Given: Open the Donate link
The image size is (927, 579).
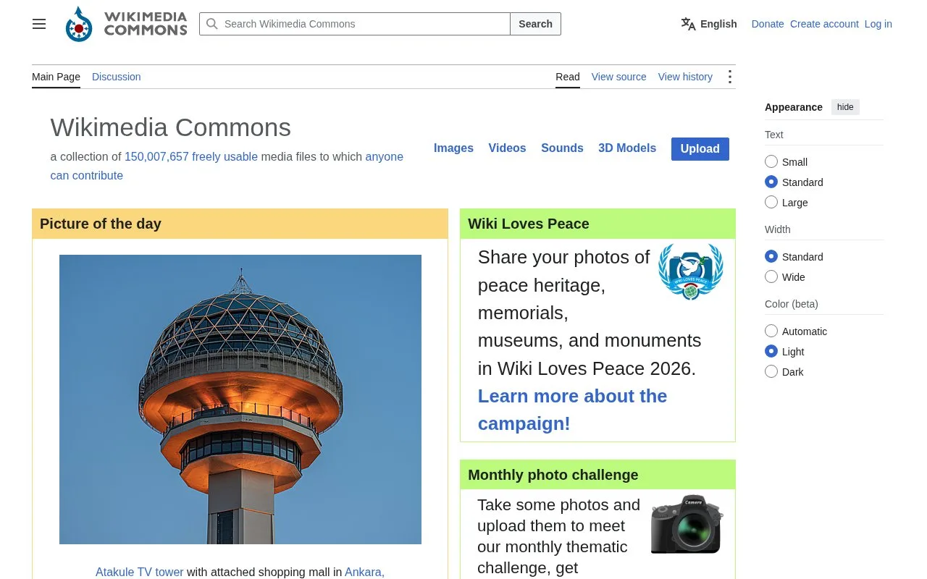Looking at the screenshot, I should [768, 24].
